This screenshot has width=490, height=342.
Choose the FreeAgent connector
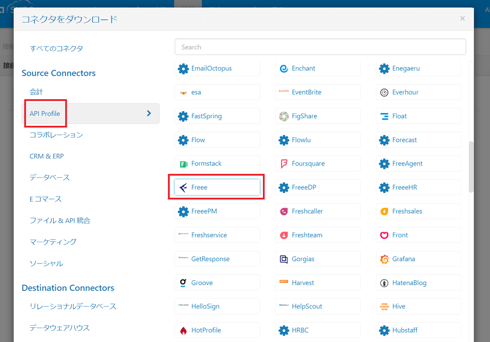[x=418, y=164]
